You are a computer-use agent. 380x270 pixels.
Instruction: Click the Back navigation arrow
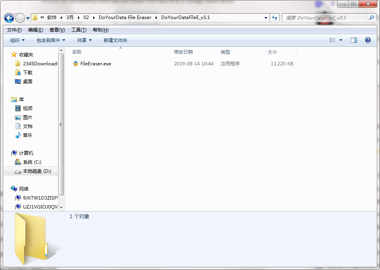point(9,18)
